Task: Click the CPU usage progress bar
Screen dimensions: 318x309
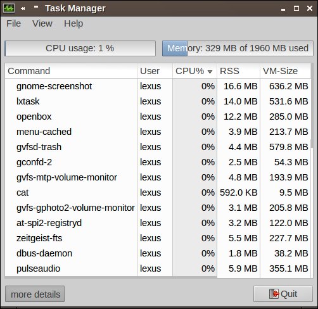Action: tap(80, 48)
